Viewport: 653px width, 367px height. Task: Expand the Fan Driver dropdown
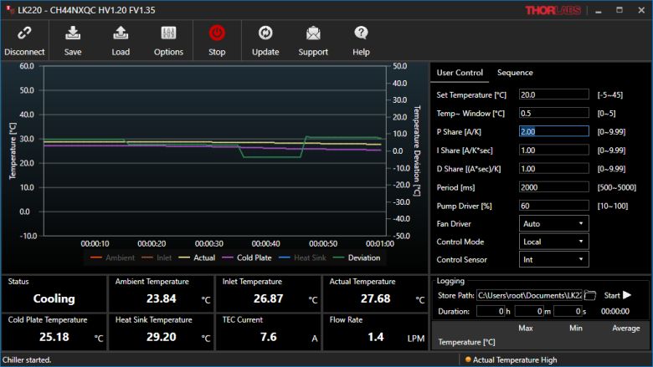coord(553,223)
